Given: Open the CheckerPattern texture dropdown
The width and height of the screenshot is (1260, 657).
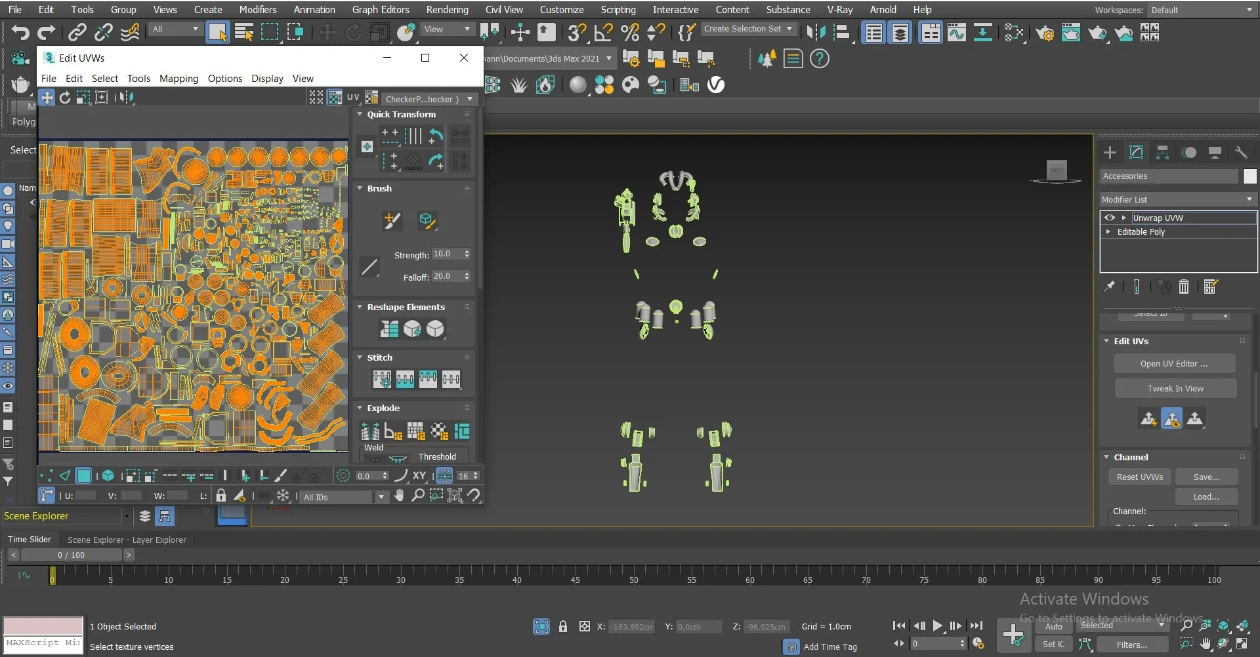Looking at the screenshot, I should tap(429, 99).
